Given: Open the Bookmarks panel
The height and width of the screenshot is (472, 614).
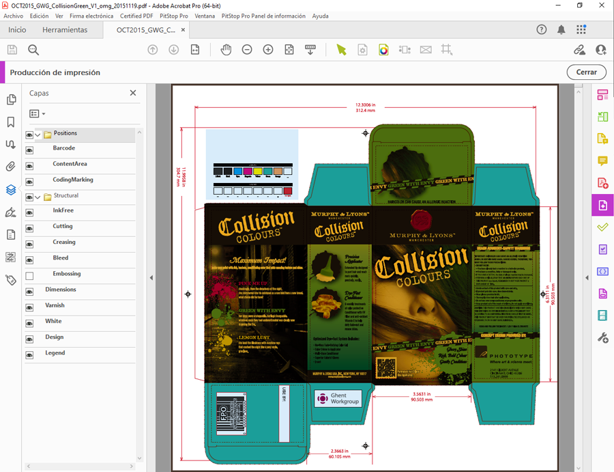Looking at the screenshot, I should 11,122.
